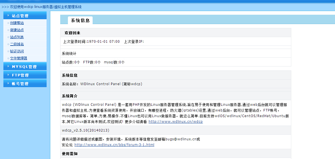Click the small bullet icon before 创建整站
Viewport: 335px width, 159px height.
coord(8,23)
